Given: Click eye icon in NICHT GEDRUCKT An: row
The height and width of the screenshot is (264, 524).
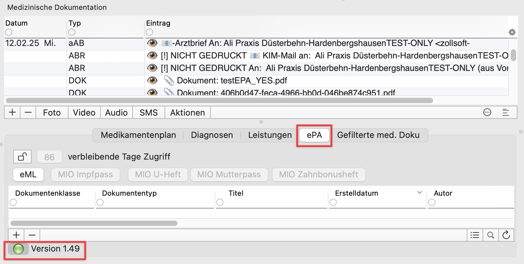Looking at the screenshot, I should tap(152, 68).
